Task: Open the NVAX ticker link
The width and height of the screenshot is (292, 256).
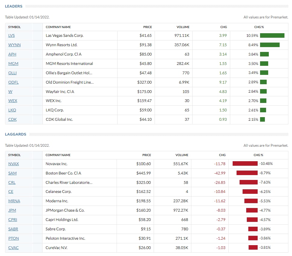Action: (x=14, y=164)
